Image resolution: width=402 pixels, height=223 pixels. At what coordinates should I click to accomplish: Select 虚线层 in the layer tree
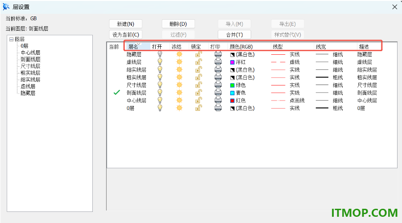(28, 86)
